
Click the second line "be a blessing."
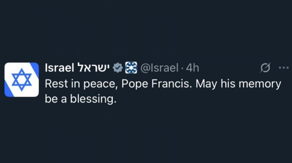pos(80,99)
